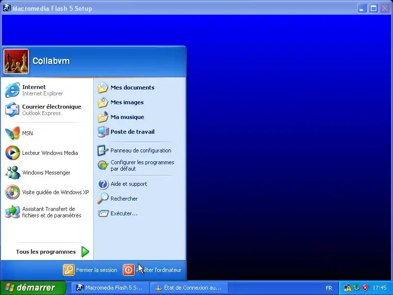Open the Panneau de configuration icon
Image resolution: width=393 pixels, height=295 pixels.
[103, 150]
